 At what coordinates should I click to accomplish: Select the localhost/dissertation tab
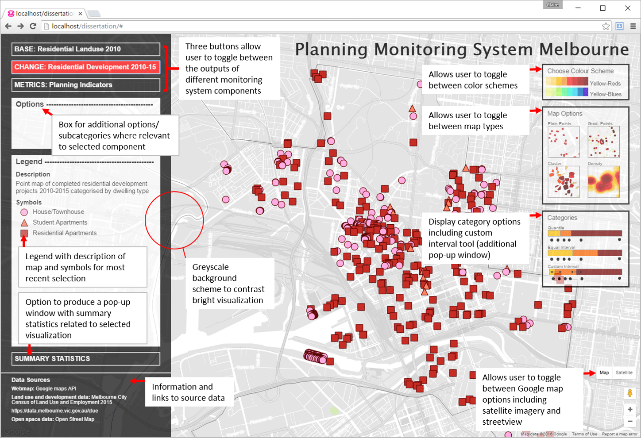tap(44, 13)
